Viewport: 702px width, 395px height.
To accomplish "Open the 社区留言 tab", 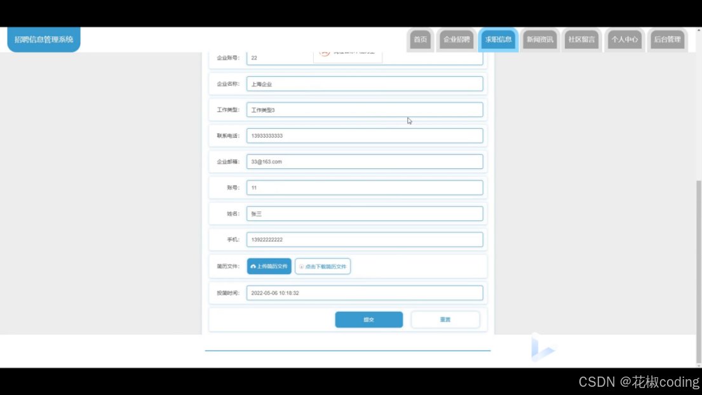I will click(x=581, y=39).
